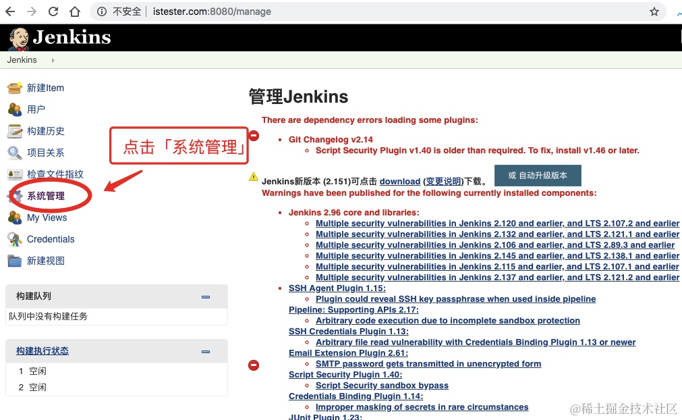This screenshot has height=420, width=682.
Task: Click the browser back arrow
Action: [10, 11]
